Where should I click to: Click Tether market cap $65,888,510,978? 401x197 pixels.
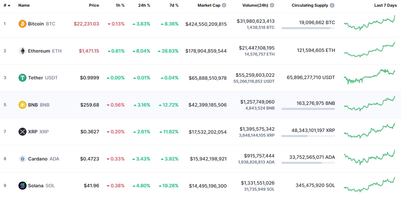(208, 78)
